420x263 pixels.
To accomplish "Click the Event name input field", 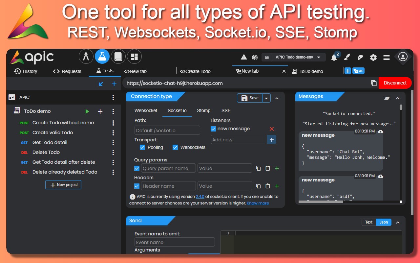I will point(175,242).
